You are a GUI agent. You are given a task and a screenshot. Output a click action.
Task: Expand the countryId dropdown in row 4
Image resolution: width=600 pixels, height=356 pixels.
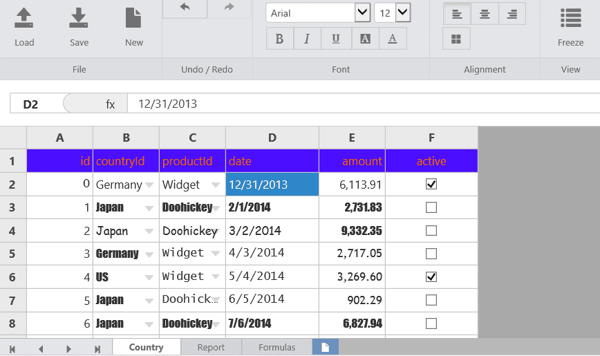coord(149,232)
